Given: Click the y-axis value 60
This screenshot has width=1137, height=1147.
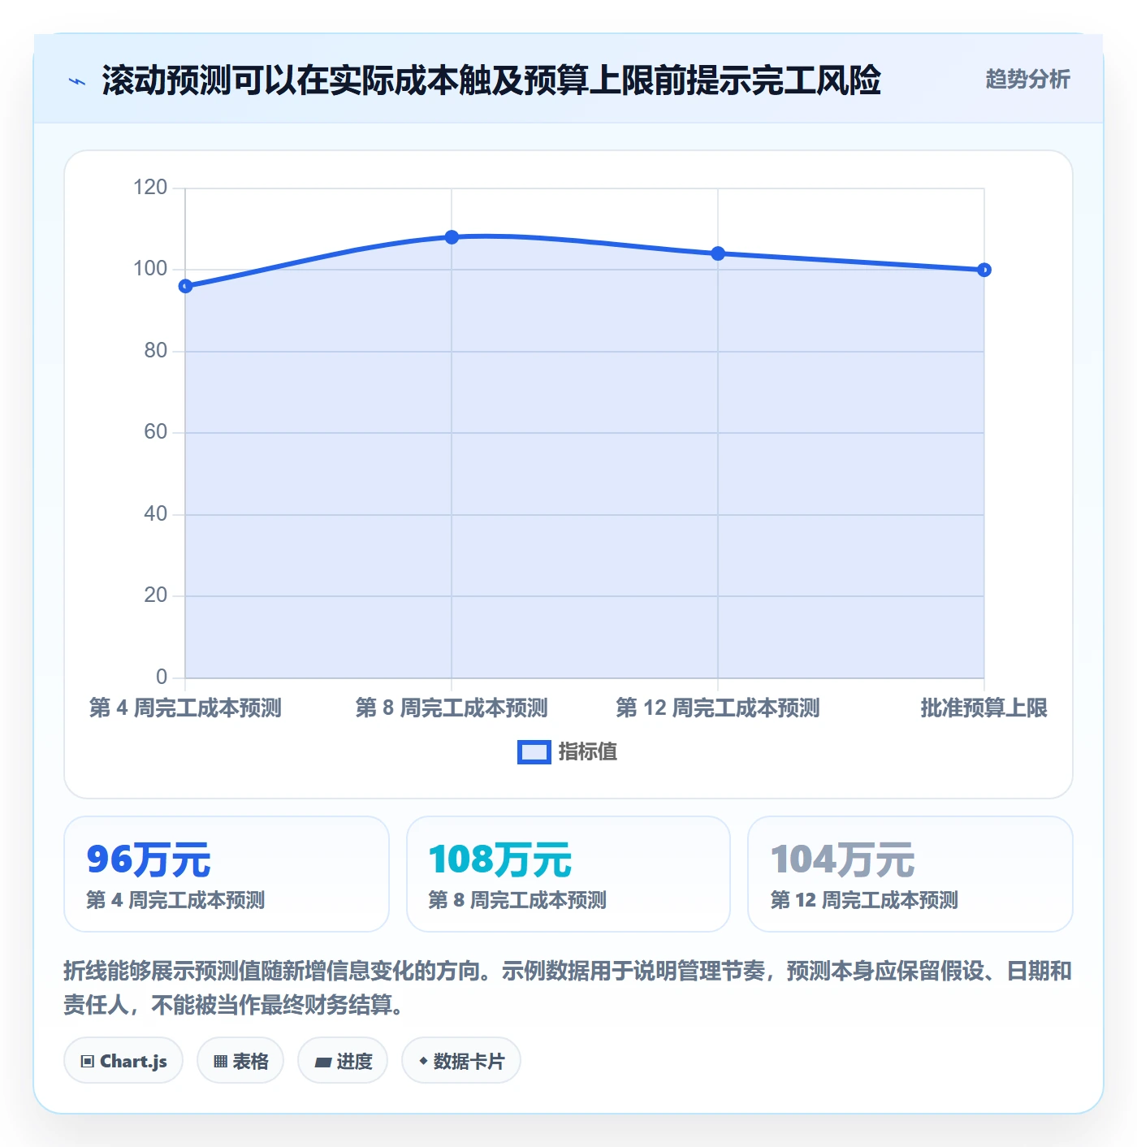Looking at the screenshot, I should pyautogui.click(x=156, y=432).
